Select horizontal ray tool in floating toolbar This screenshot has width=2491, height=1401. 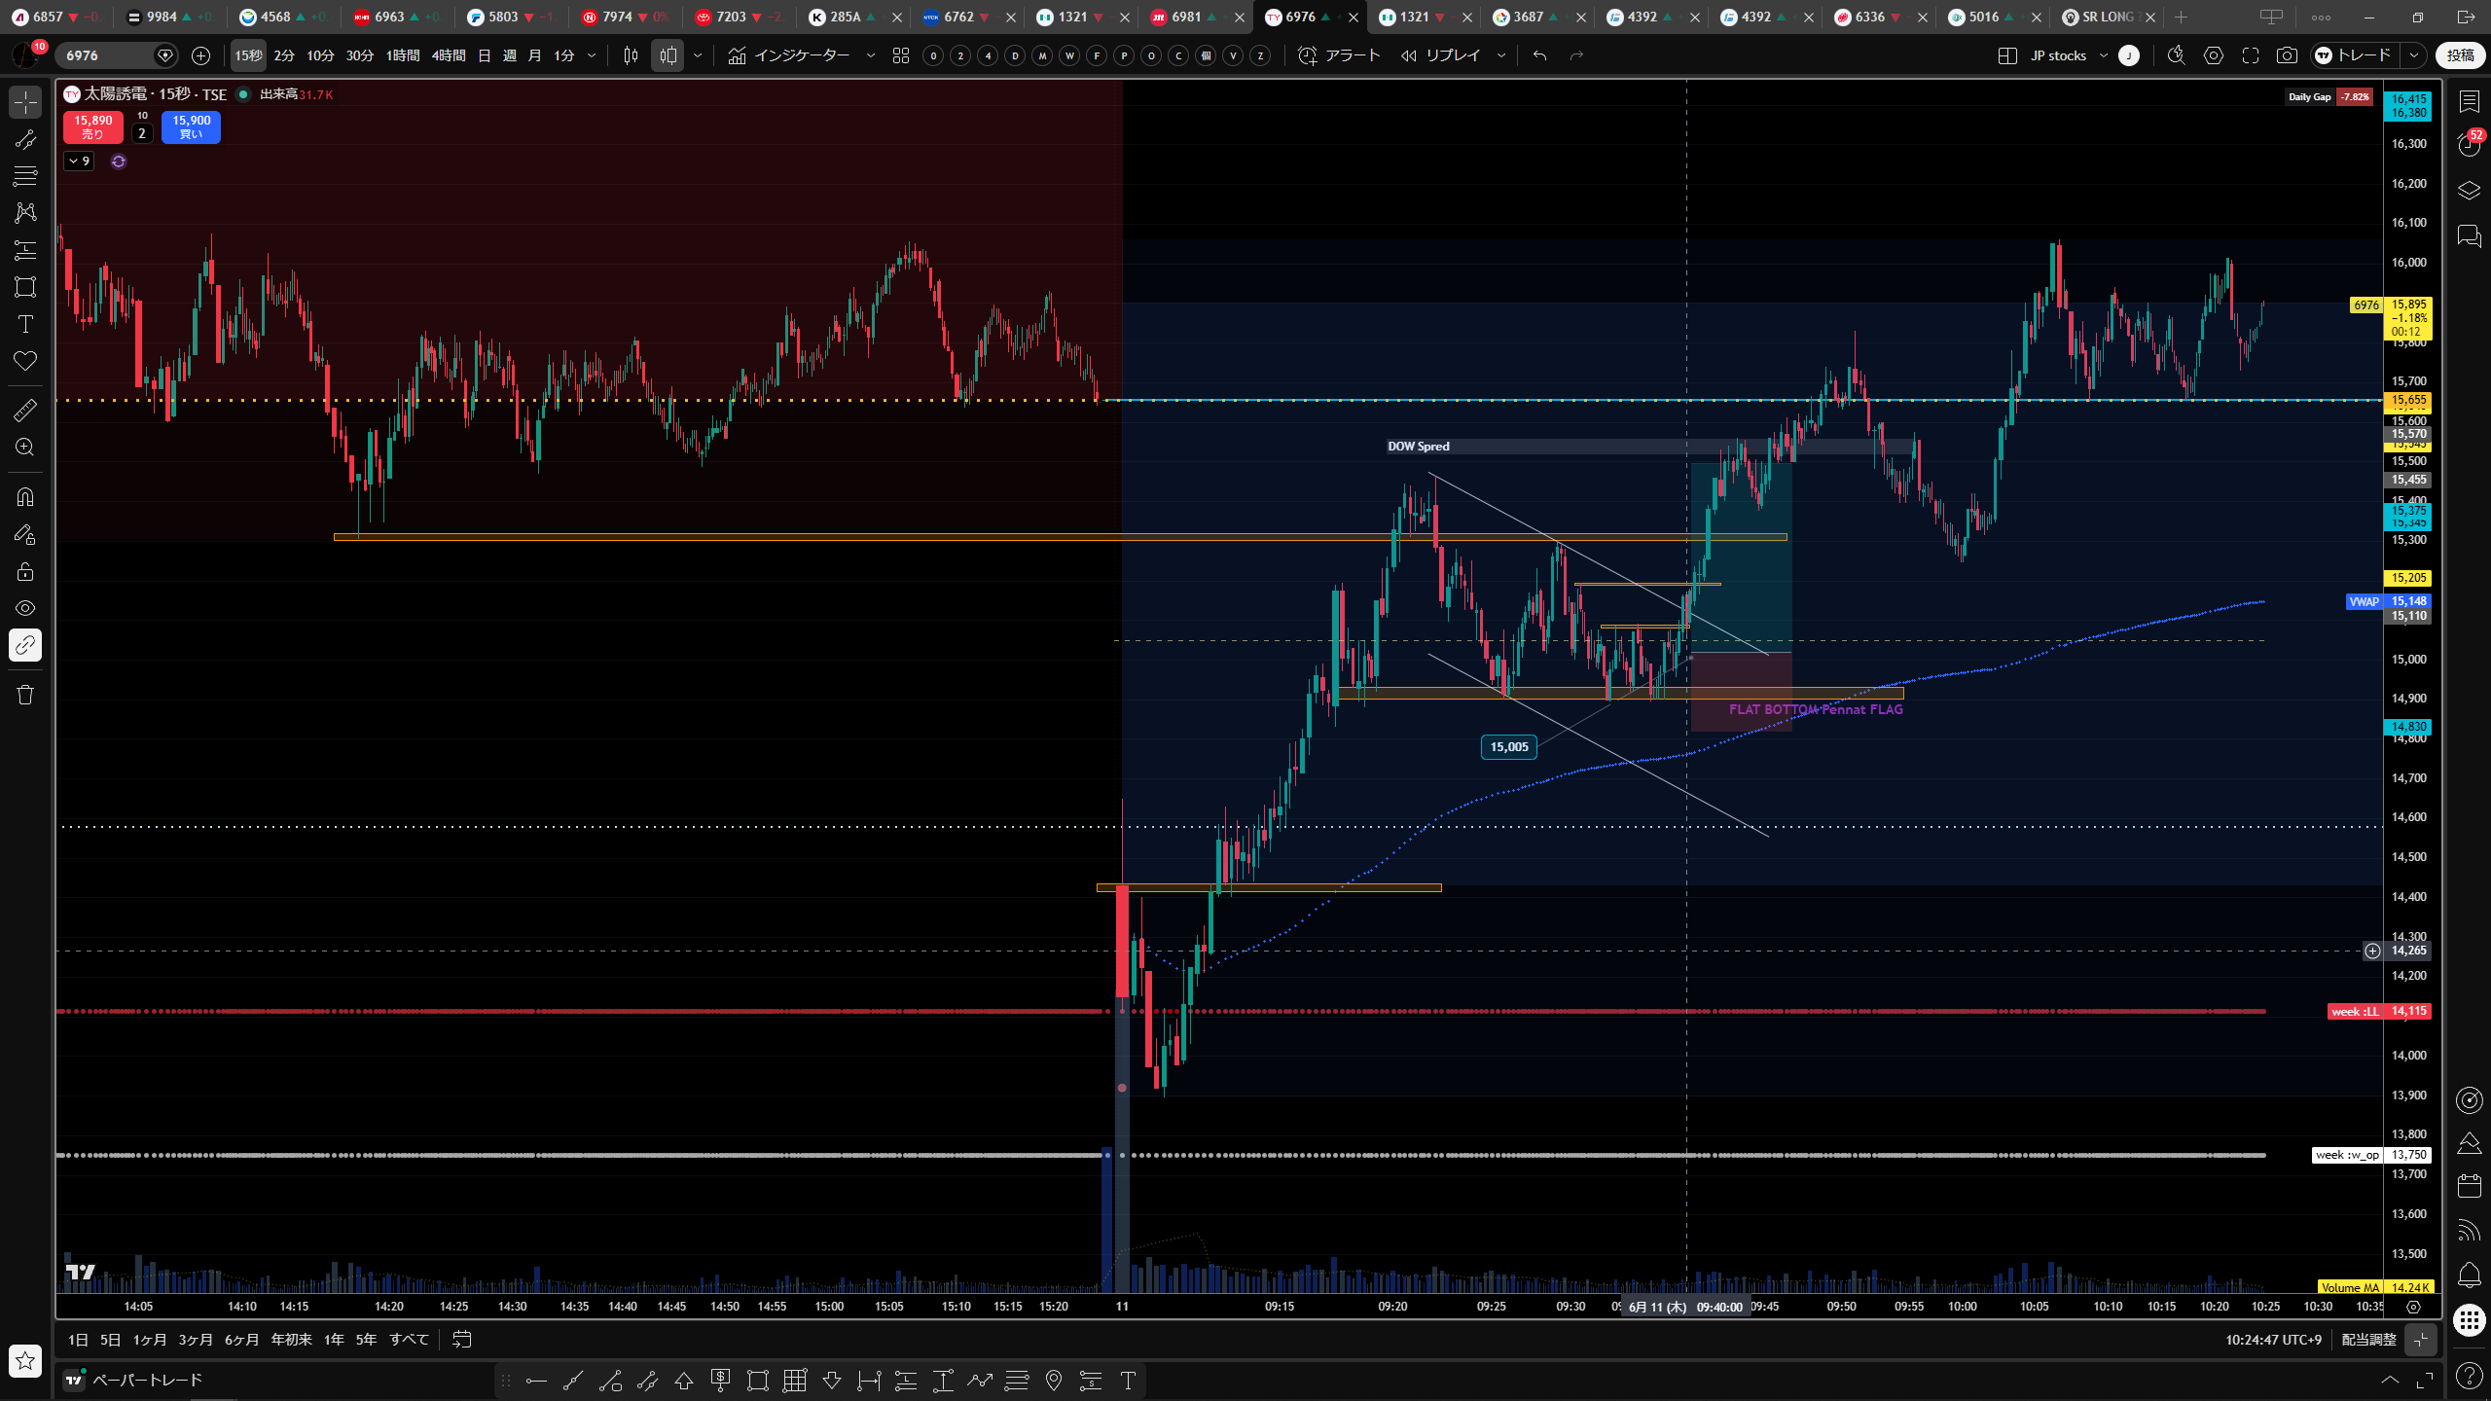[x=536, y=1381]
